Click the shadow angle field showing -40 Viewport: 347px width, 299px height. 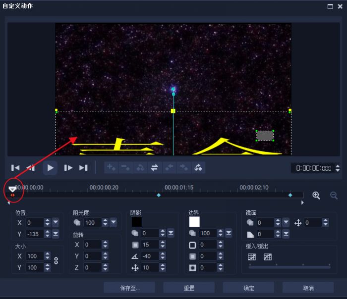[x=150, y=256]
